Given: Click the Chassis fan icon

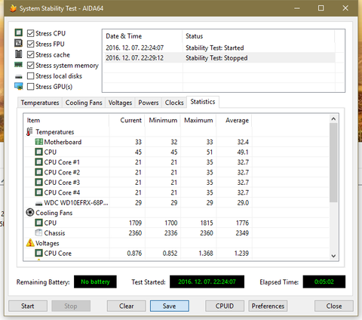Looking at the screenshot, I should click(38, 232).
